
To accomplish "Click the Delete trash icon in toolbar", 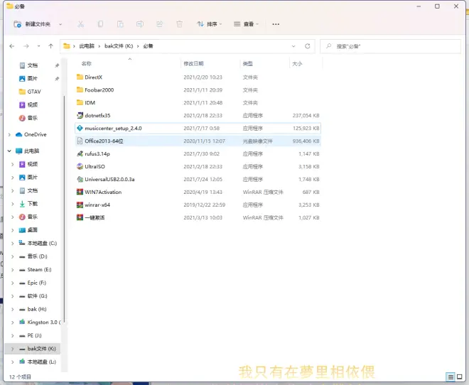I will tap(180, 24).
